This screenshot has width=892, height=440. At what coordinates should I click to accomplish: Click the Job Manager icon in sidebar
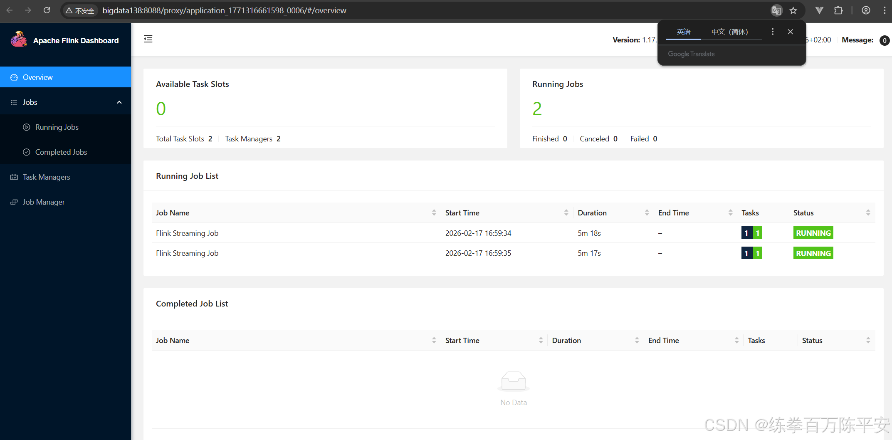click(x=14, y=202)
